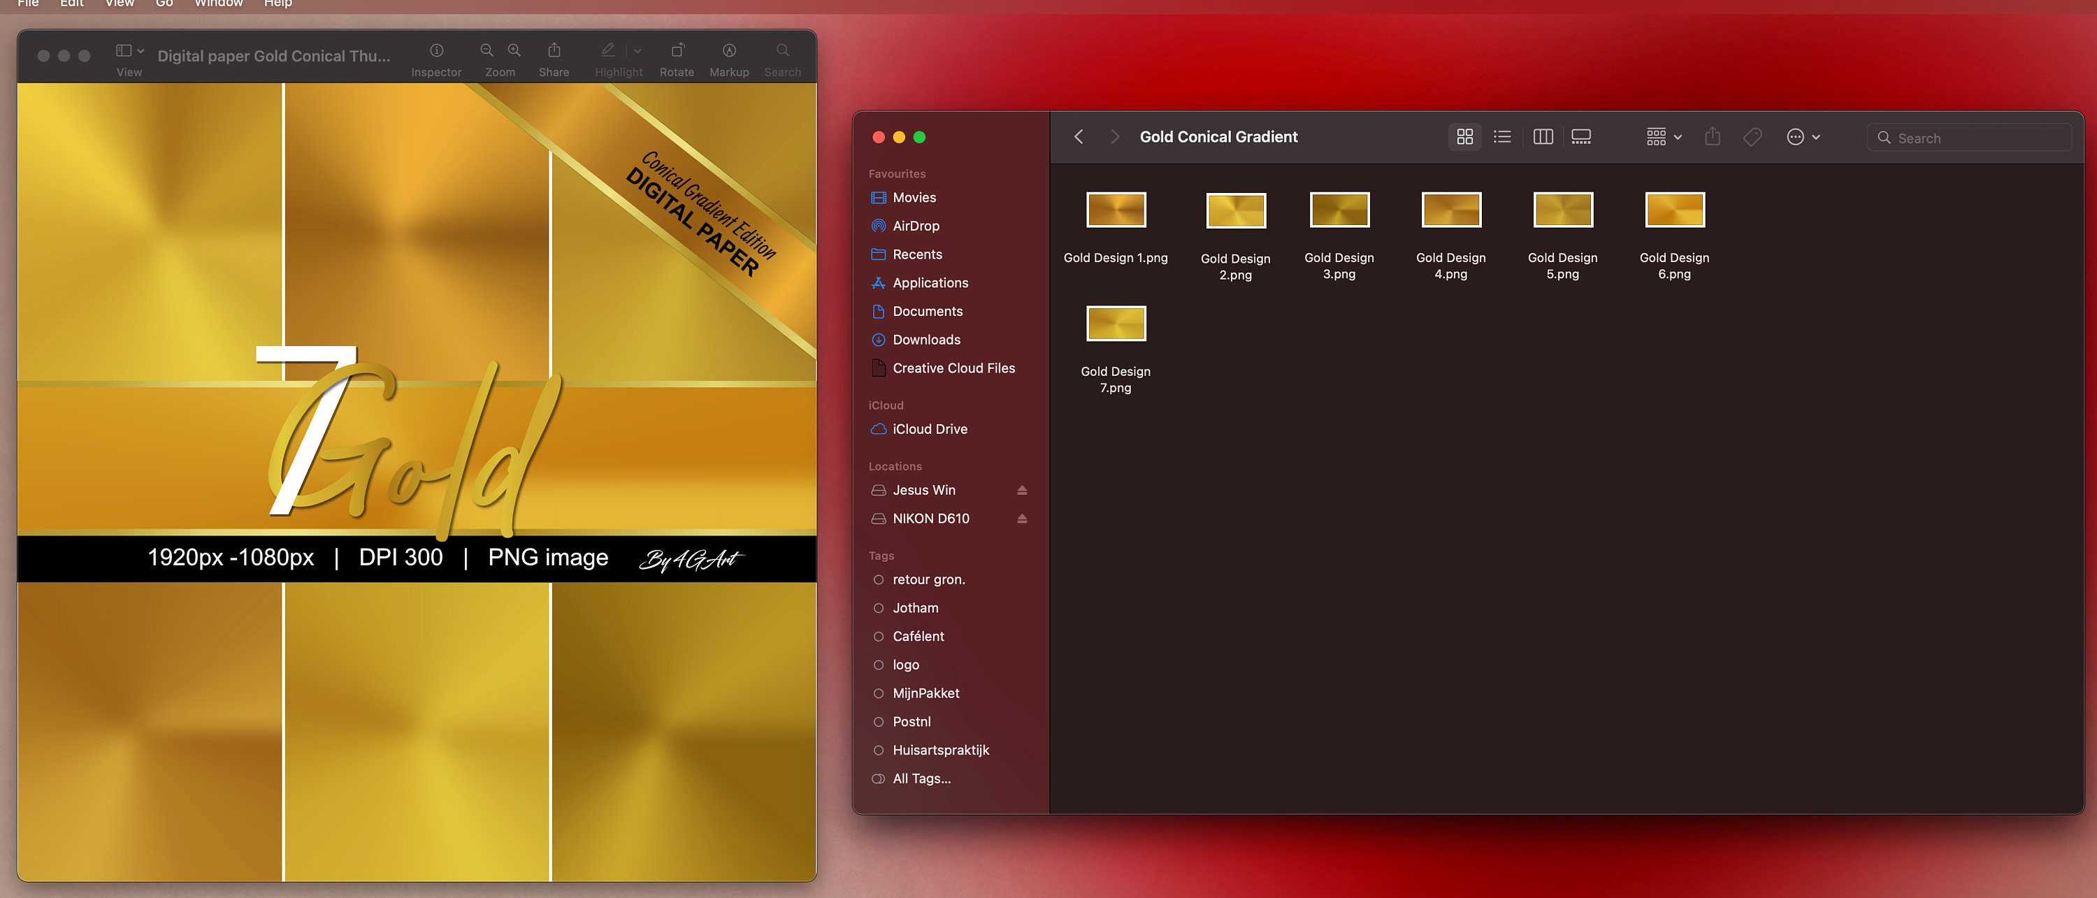Open the Go menu
This screenshot has width=2097, height=898.
pyautogui.click(x=164, y=4)
